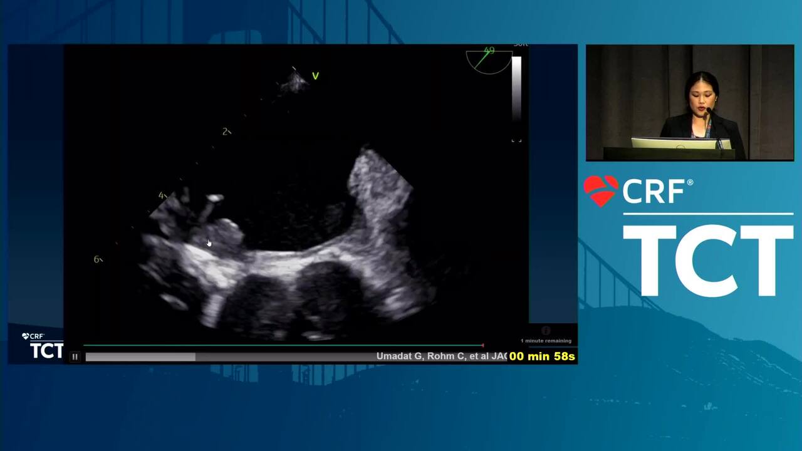Pause the echo video clip

tap(75, 357)
